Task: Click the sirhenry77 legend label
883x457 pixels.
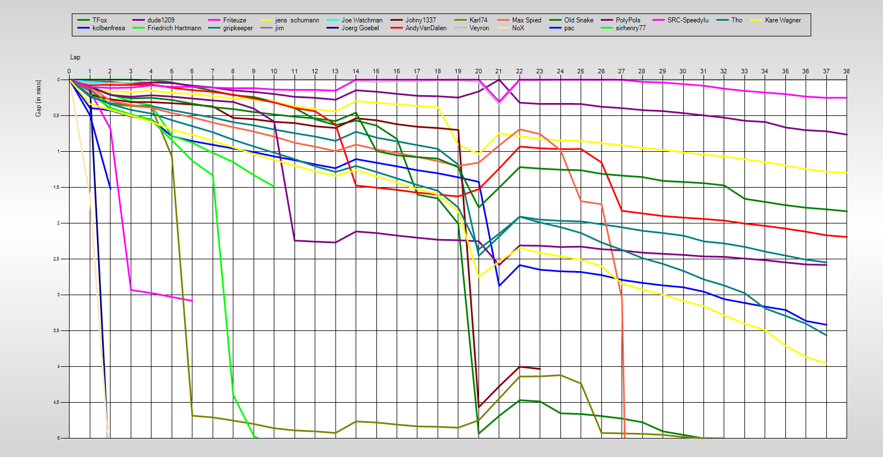Action: [631, 28]
